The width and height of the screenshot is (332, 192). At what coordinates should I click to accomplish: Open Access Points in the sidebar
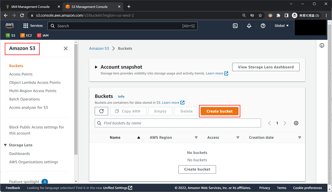coord(21,74)
